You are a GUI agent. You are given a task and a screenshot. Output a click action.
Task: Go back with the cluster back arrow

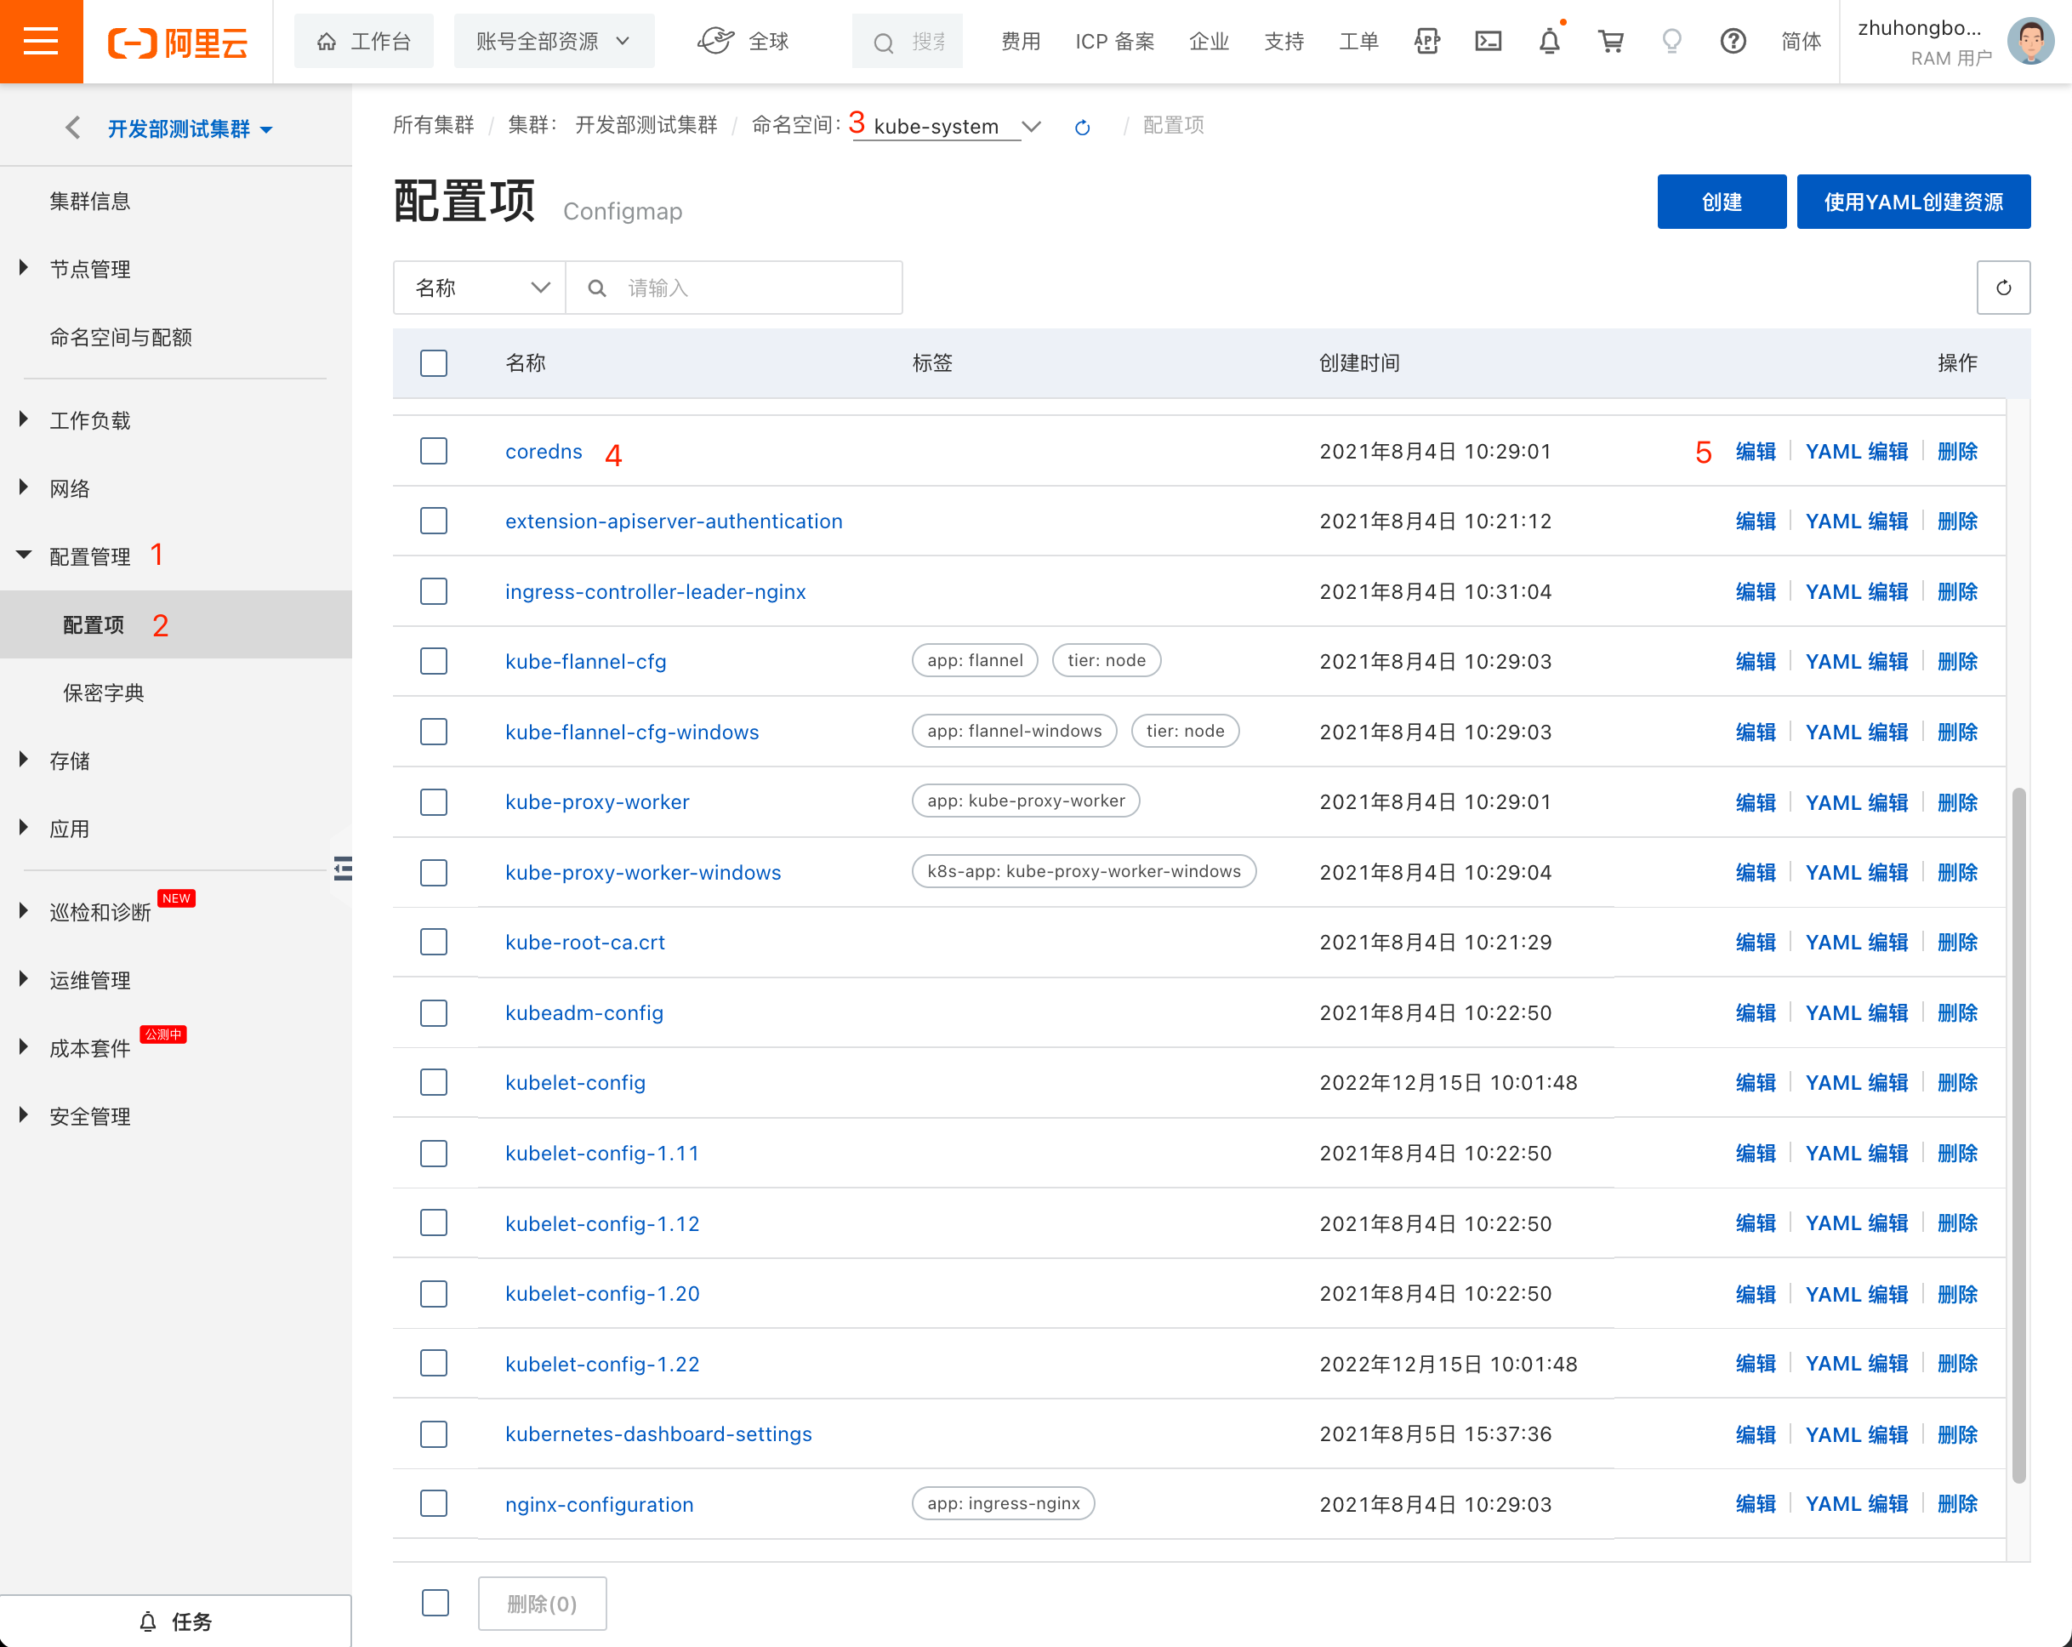(72, 128)
